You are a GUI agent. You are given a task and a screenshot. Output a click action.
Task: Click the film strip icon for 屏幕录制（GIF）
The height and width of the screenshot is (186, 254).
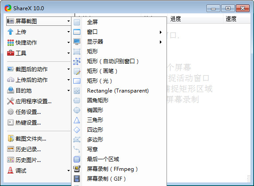click(x=77, y=179)
